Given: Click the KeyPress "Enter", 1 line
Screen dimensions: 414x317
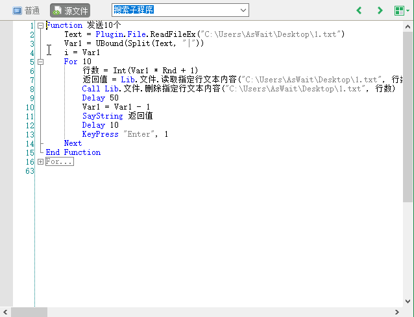Looking at the screenshot, I should click(x=125, y=134).
